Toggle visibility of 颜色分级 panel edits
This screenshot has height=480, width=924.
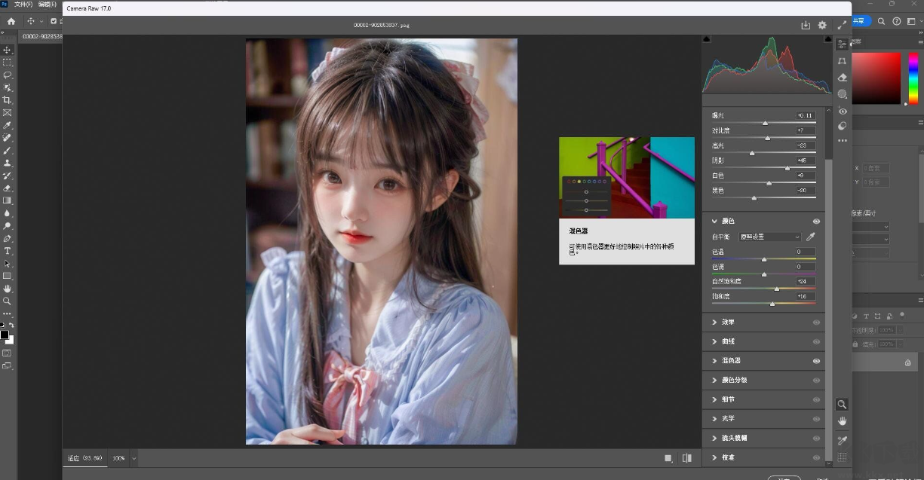pos(816,381)
